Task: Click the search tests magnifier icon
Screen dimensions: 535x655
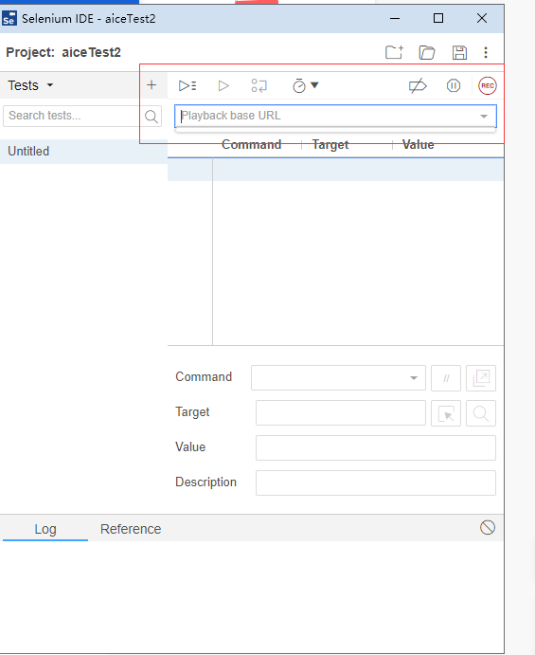Action: click(x=152, y=117)
